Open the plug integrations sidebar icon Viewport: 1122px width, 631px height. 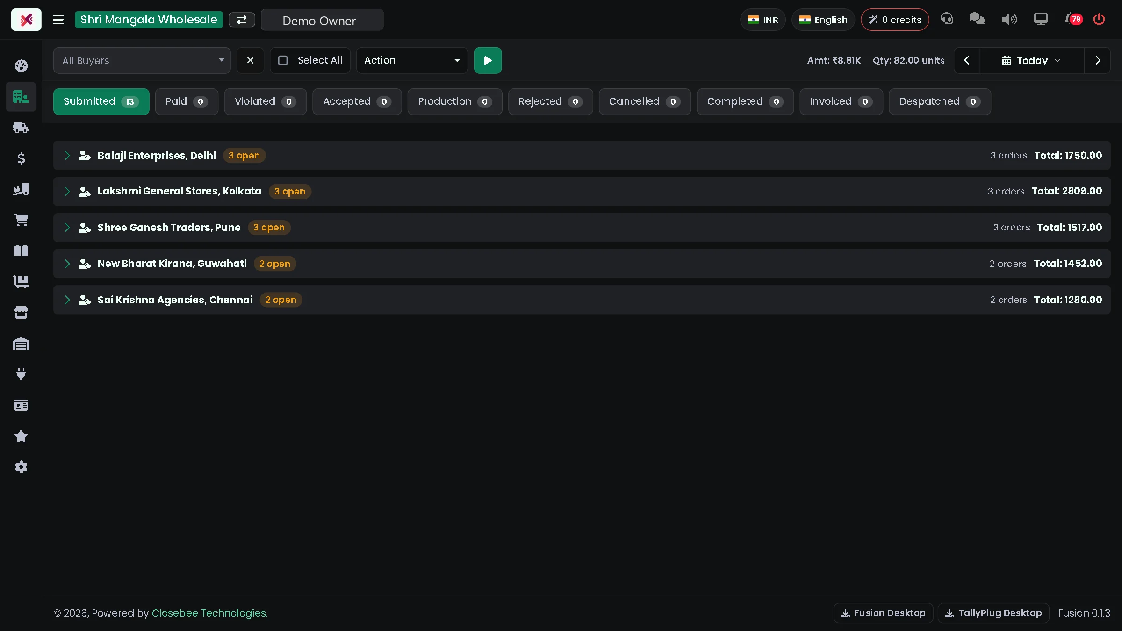pos(21,374)
